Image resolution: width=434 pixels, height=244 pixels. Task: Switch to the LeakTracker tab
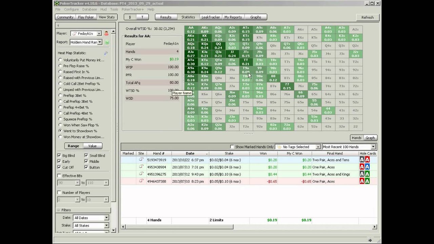(211, 17)
